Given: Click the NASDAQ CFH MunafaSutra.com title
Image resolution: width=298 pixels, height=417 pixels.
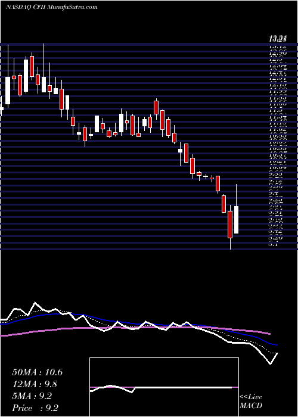Looking at the screenshot, I should pos(51,7).
